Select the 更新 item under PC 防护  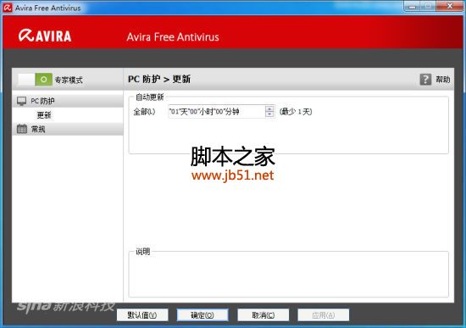(44, 115)
